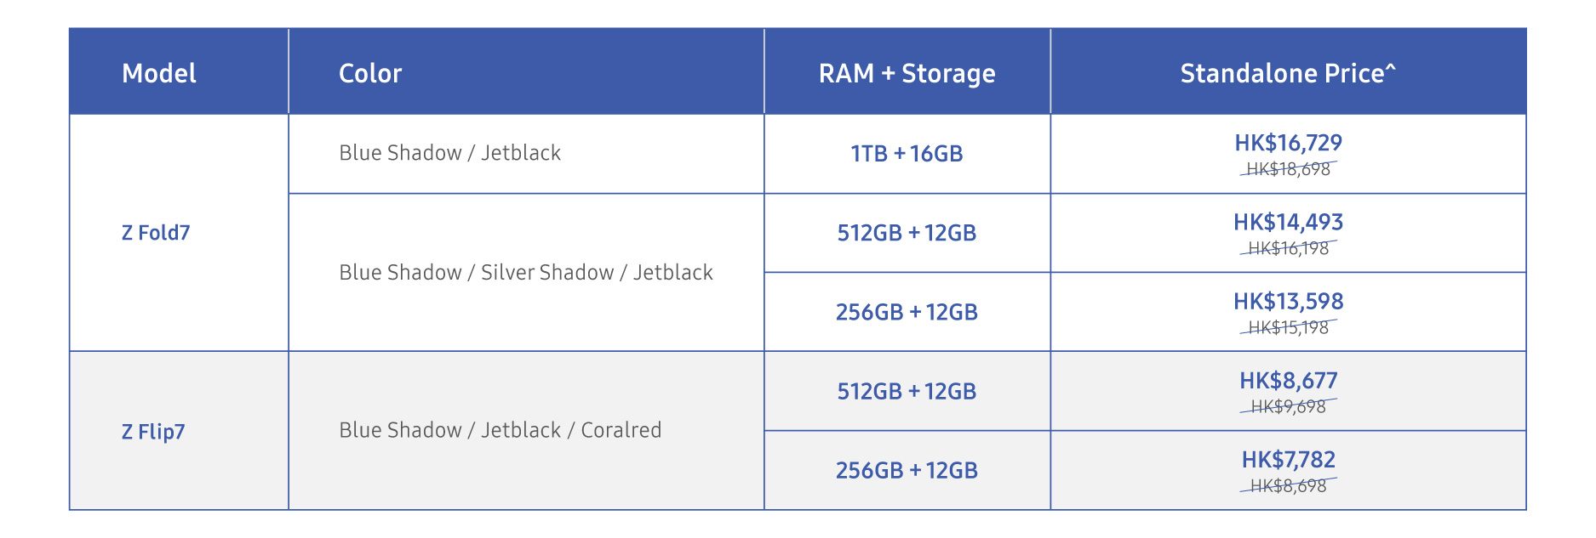This screenshot has width=1596, height=538.
Task: Select Z Flip7 512GB + 12GB storage cell
Action: point(907,391)
